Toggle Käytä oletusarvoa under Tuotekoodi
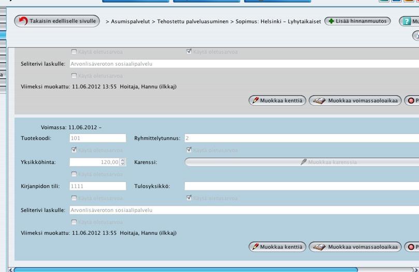 [x=74, y=150]
